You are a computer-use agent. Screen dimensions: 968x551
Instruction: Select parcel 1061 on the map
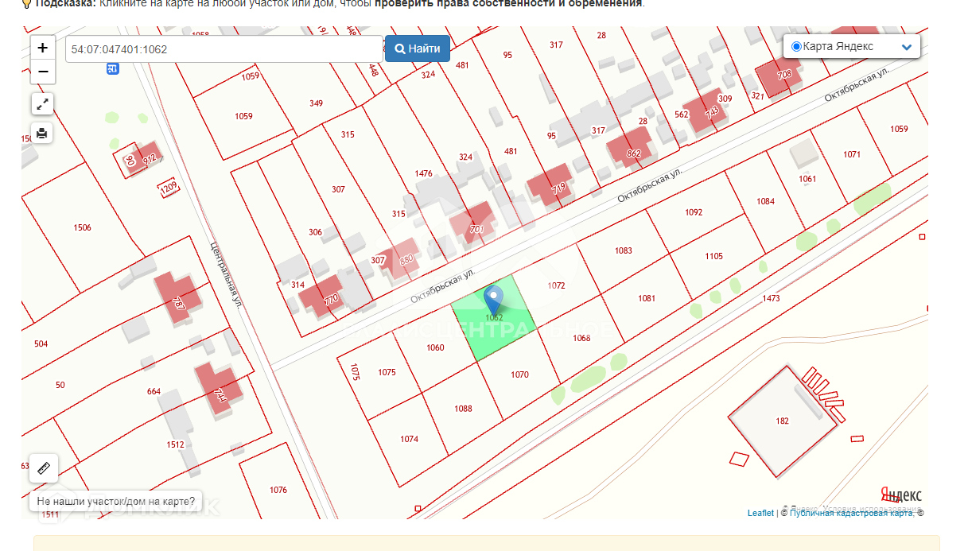[x=807, y=179]
